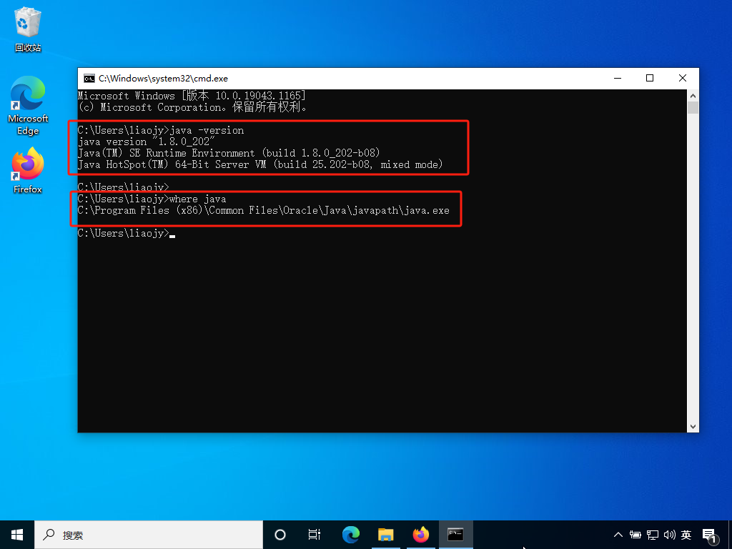Click the Java(TM) SE Runtime Environment line
Viewport: 732px width, 549px height.
pyautogui.click(x=229, y=153)
